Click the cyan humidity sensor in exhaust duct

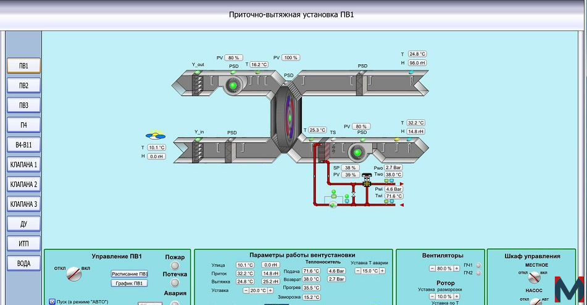(x=411, y=72)
